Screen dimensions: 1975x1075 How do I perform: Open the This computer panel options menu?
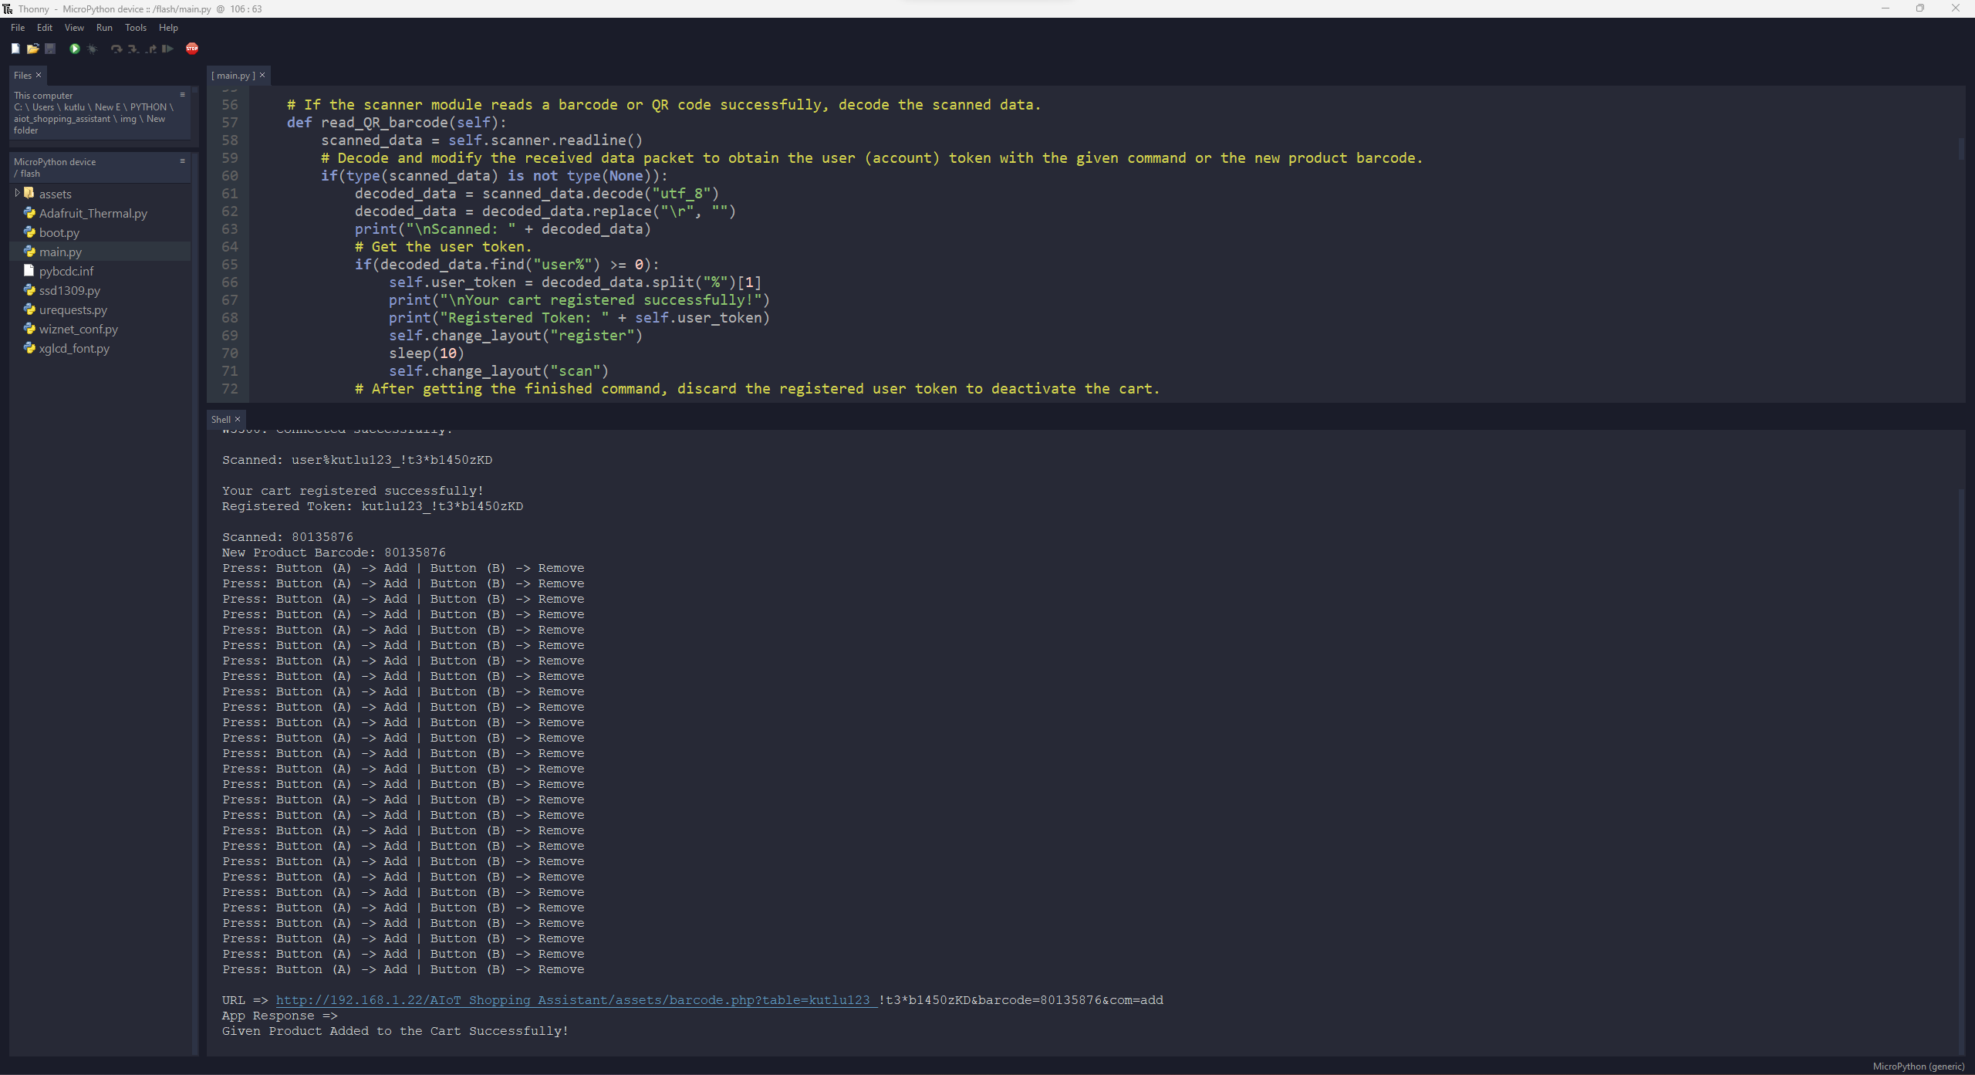tap(183, 94)
